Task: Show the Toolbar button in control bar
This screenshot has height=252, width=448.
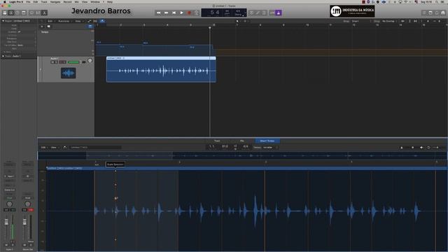Action: tap(24, 13)
